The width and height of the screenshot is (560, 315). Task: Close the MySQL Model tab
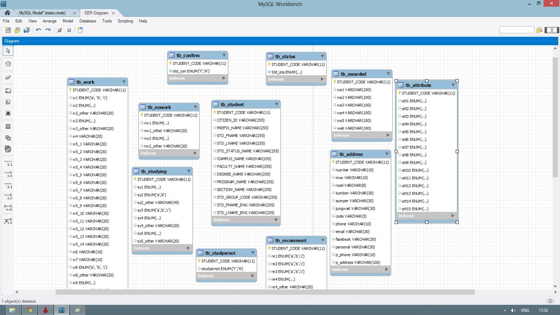pyautogui.click(x=74, y=13)
